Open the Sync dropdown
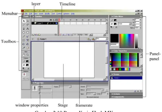The width and height of the screenshot is (162, 112). (94, 94)
